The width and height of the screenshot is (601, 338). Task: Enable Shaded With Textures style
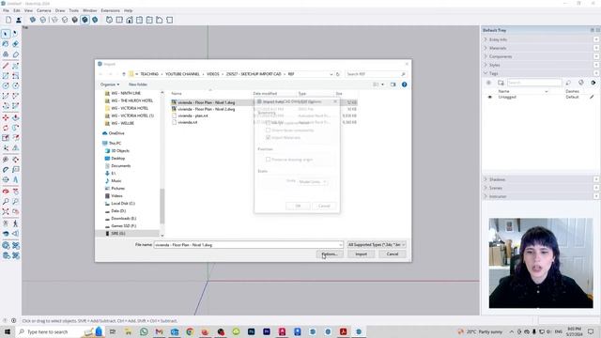click(x=85, y=20)
